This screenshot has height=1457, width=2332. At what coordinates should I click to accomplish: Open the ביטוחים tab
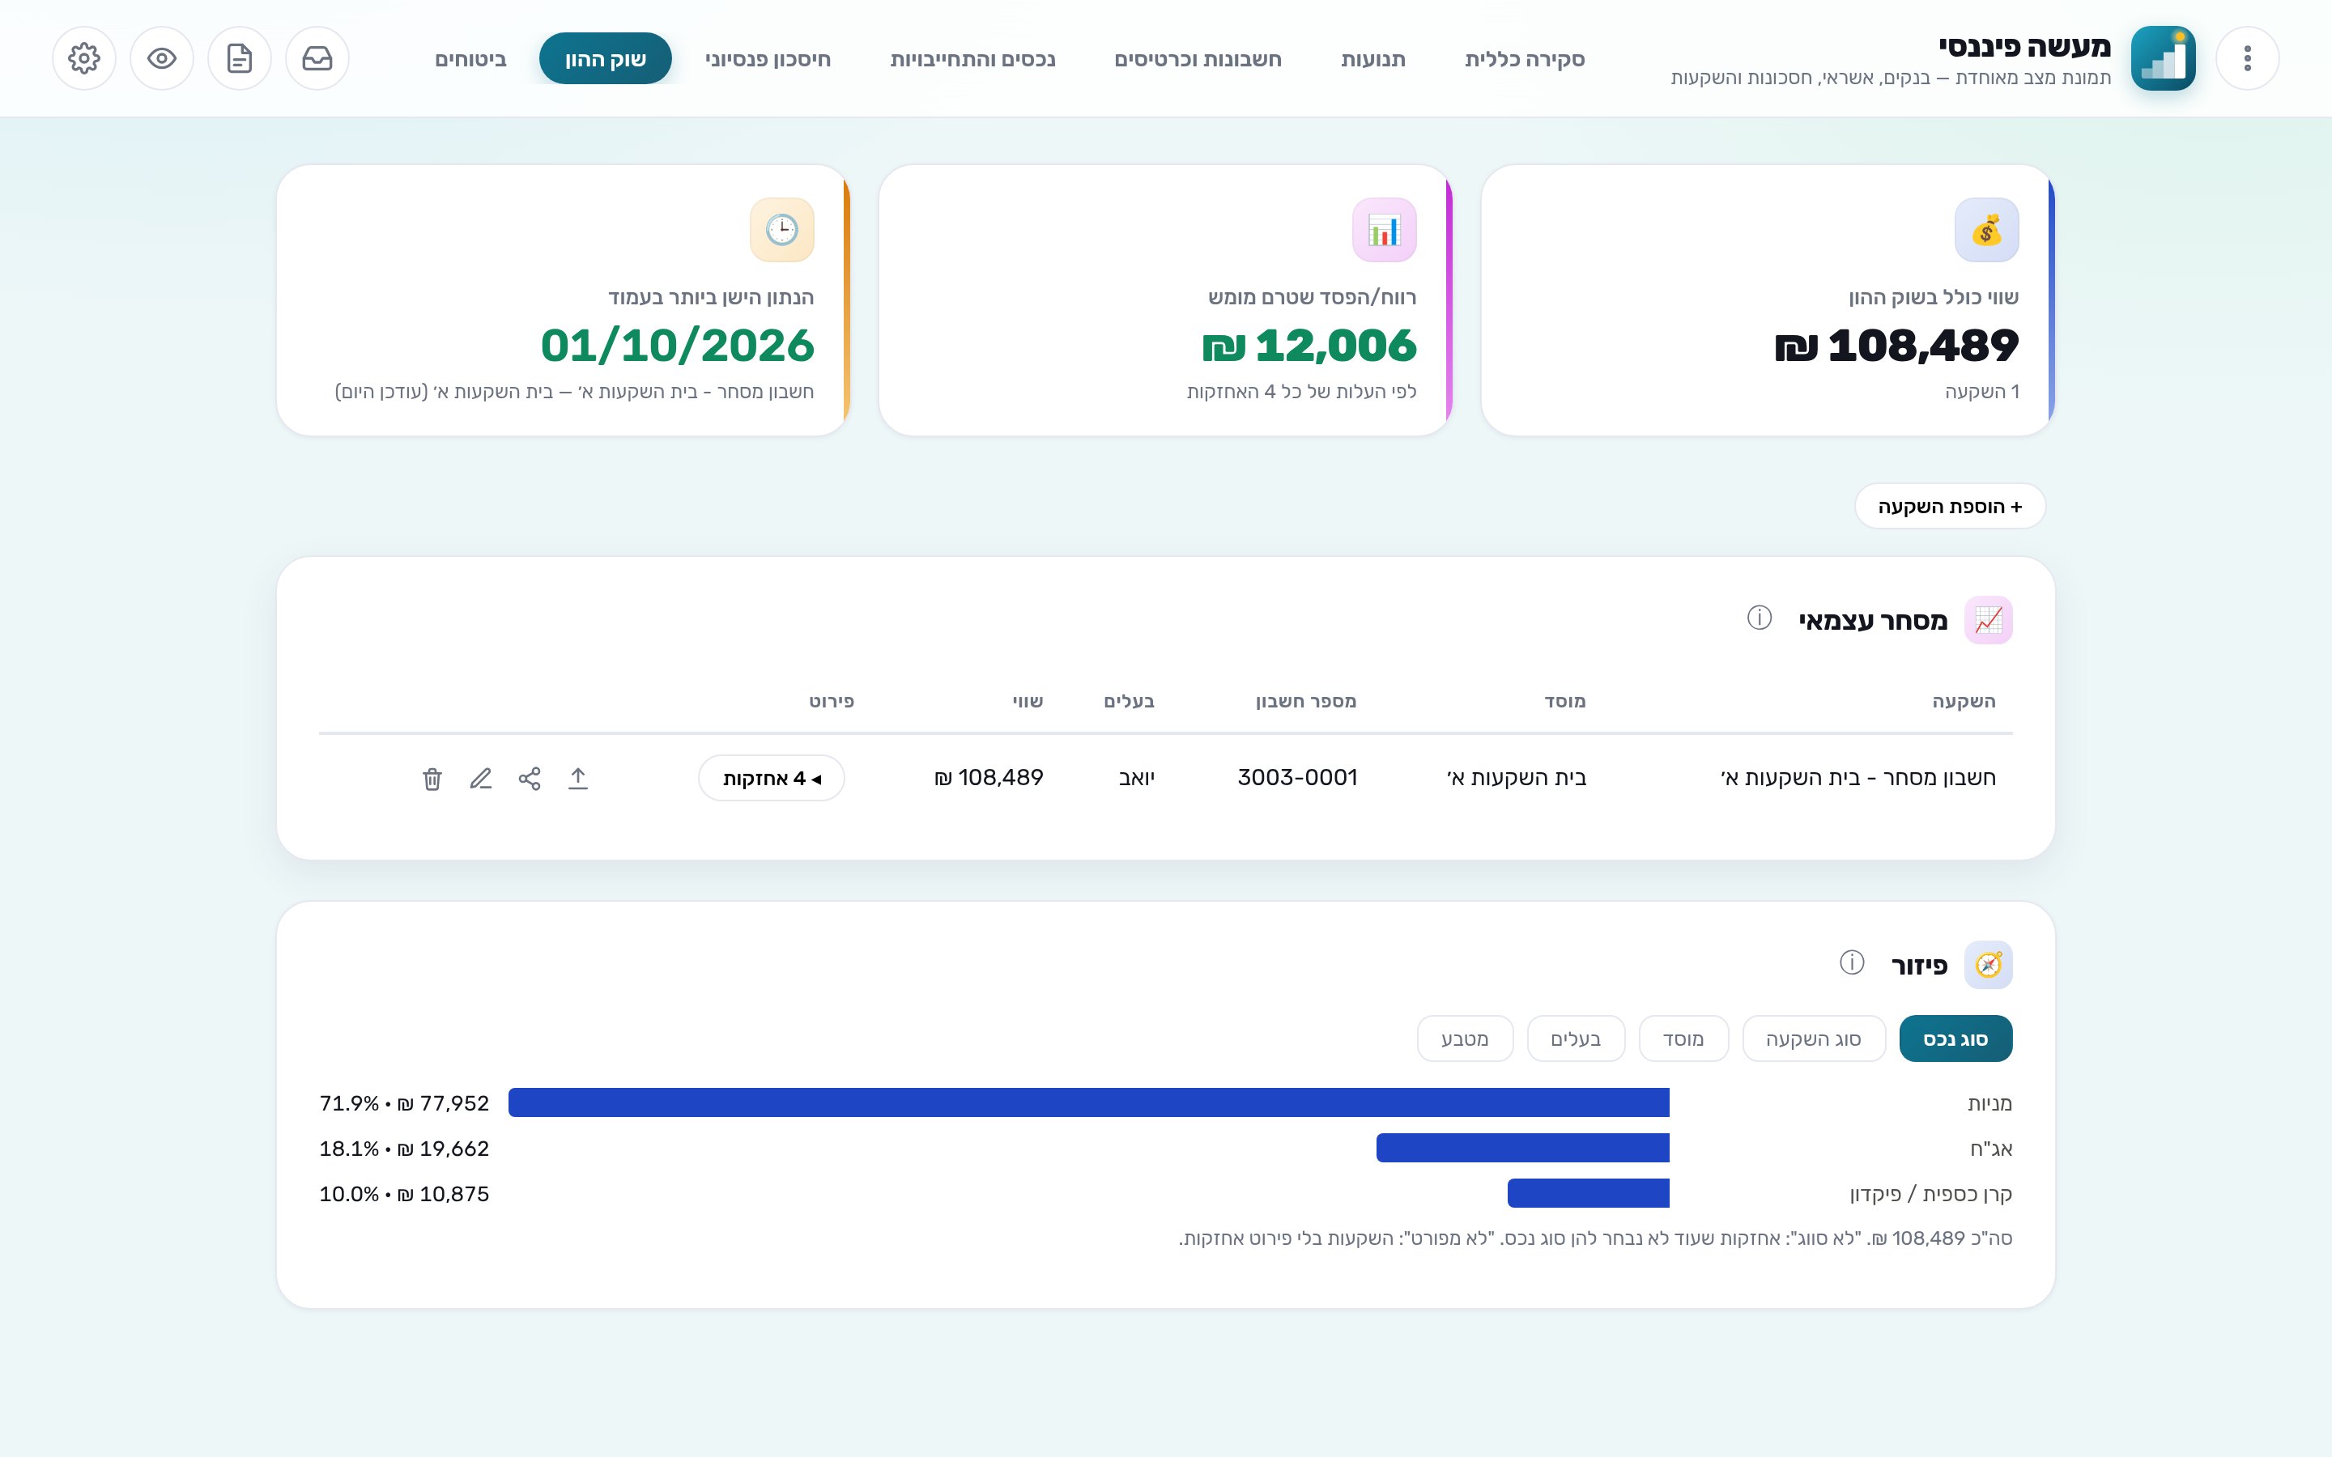click(x=470, y=59)
